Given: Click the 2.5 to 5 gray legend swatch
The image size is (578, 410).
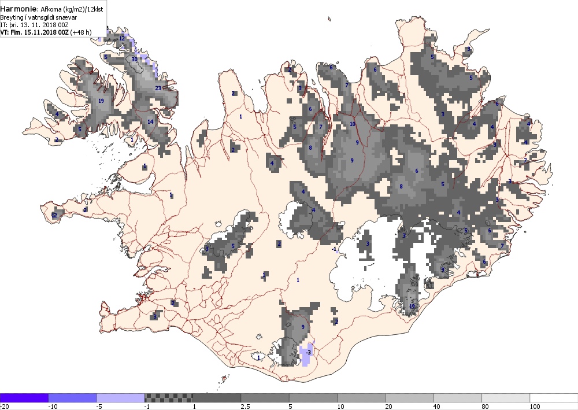Looking at the screenshot, I should [x=265, y=398].
